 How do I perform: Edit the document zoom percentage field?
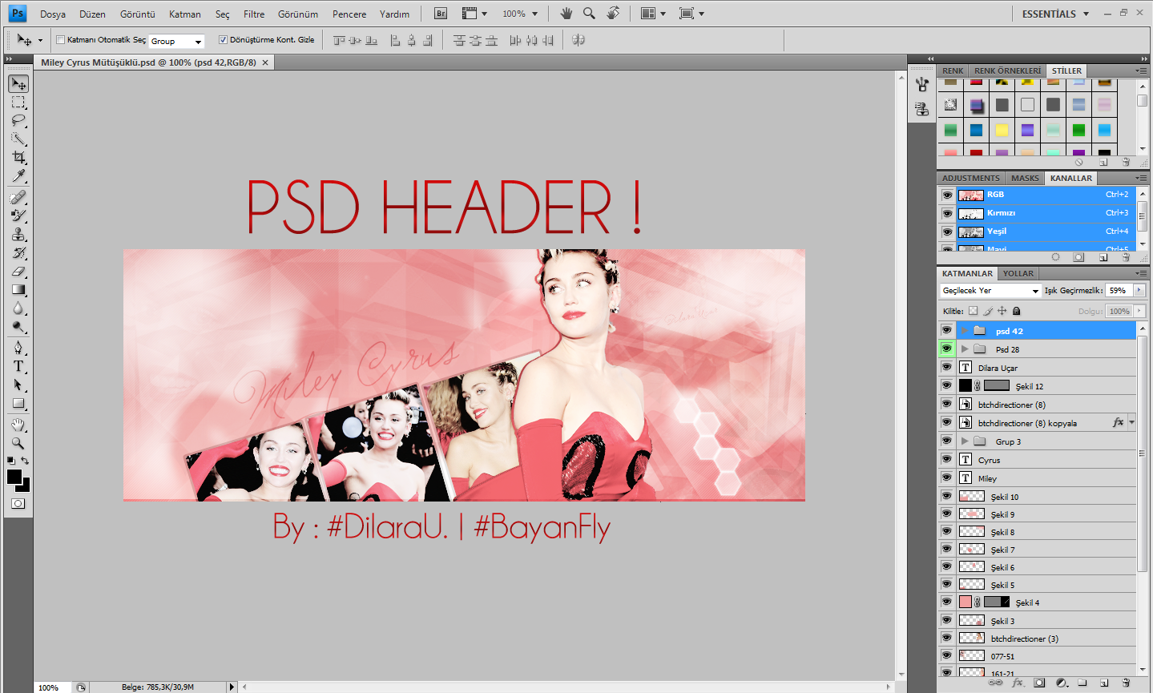coord(53,687)
